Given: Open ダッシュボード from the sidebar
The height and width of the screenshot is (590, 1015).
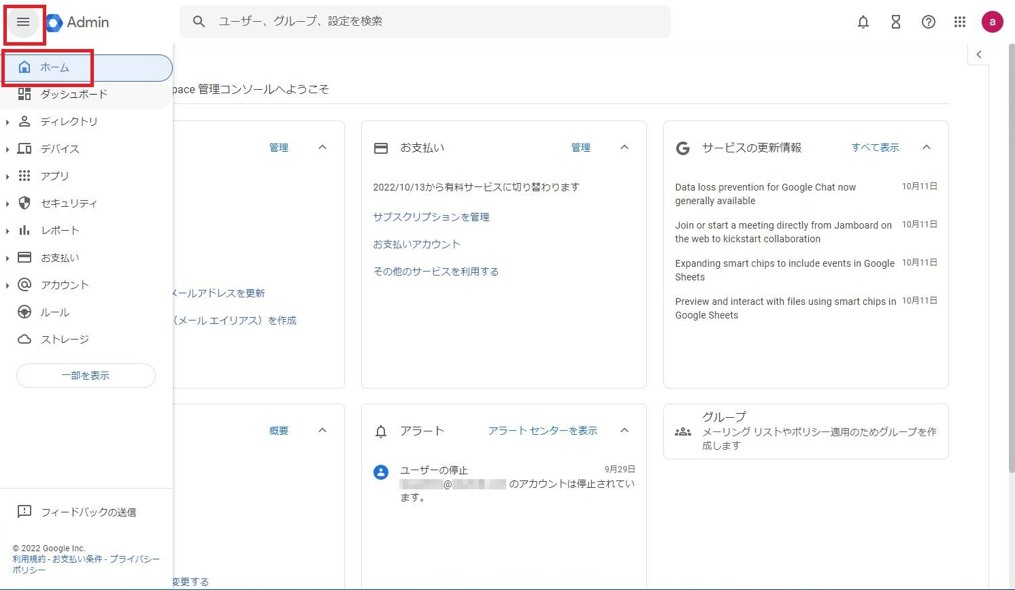Looking at the screenshot, I should [x=86, y=95].
